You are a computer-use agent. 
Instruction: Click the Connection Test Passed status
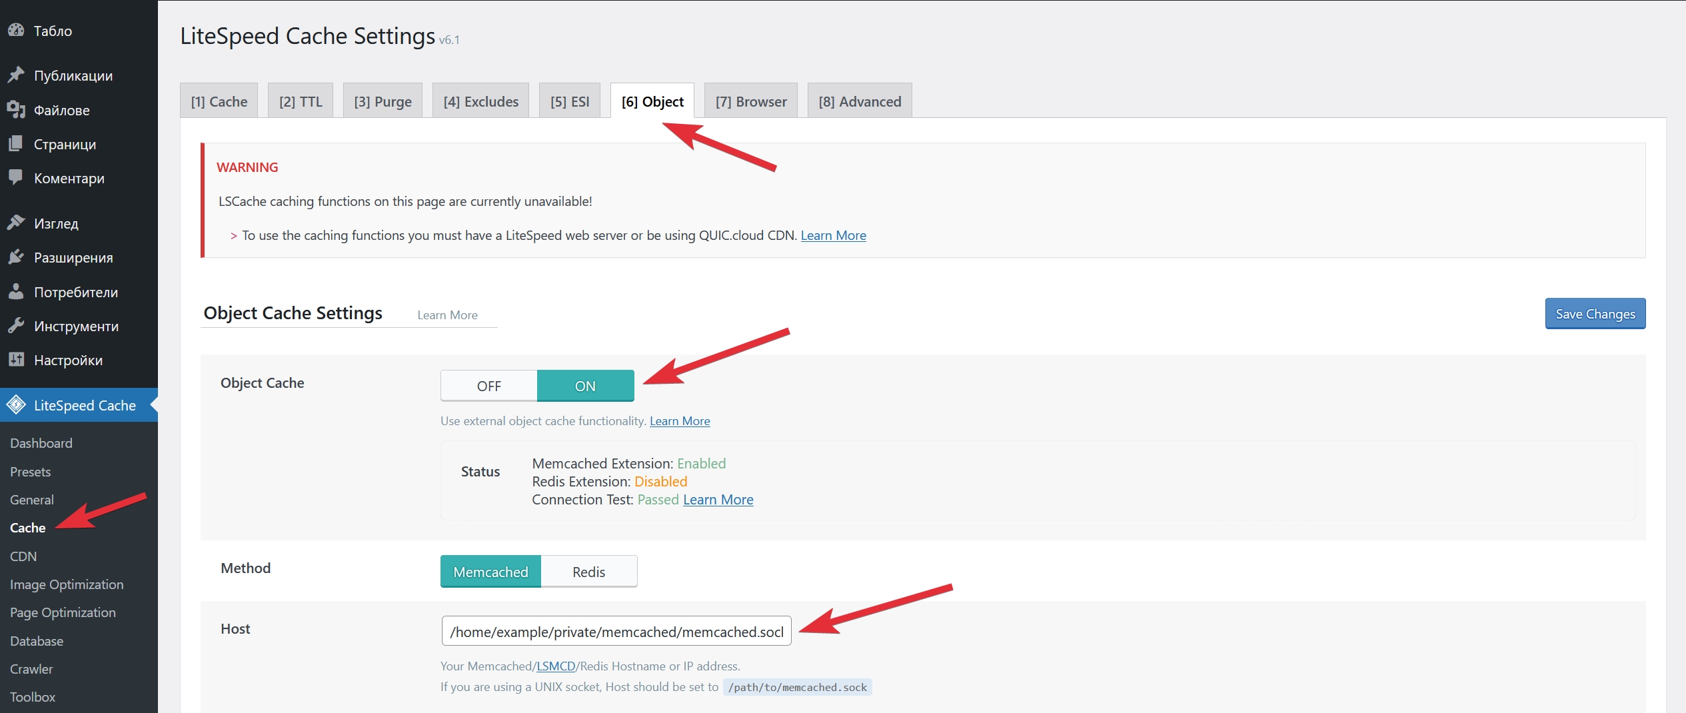click(x=658, y=499)
